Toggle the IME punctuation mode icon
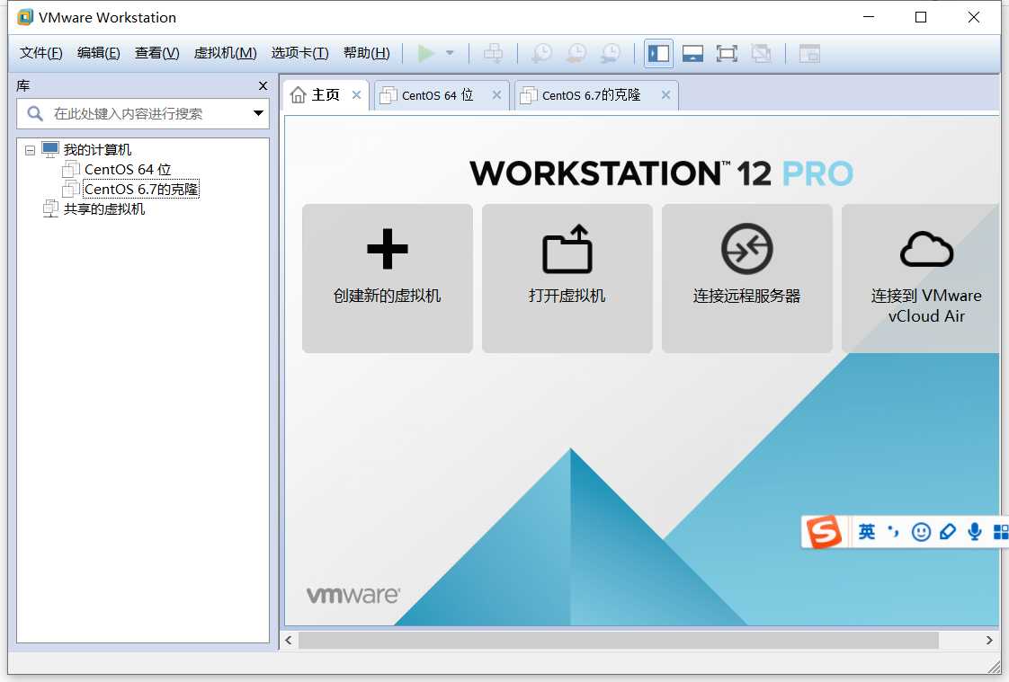Viewport: 1009px width, 682px height. click(893, 532)
